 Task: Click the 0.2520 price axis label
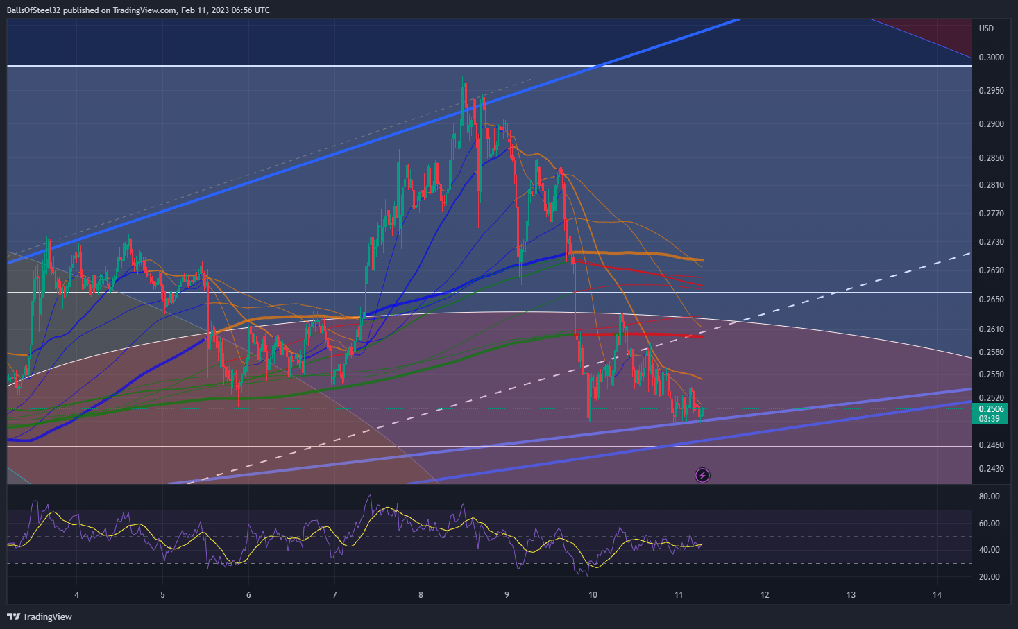pos(991,398)
